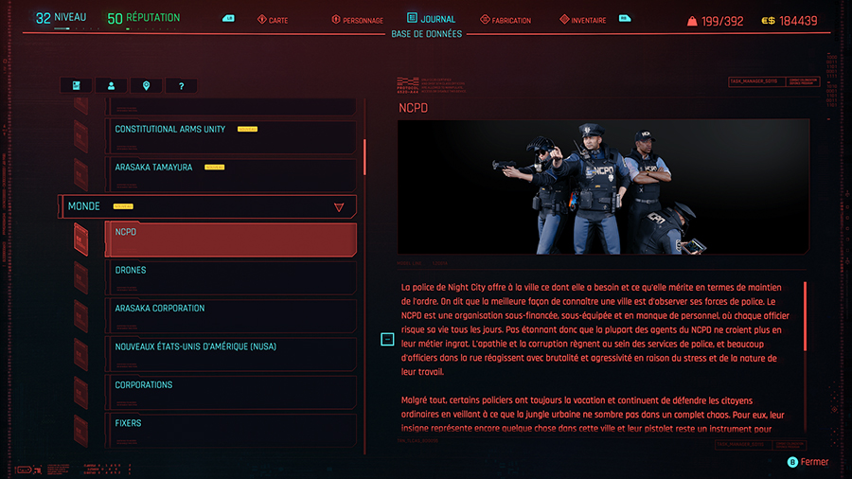The image size is (852, 479).
Task: Click the NCPD officers image
Action: point(603,186)
